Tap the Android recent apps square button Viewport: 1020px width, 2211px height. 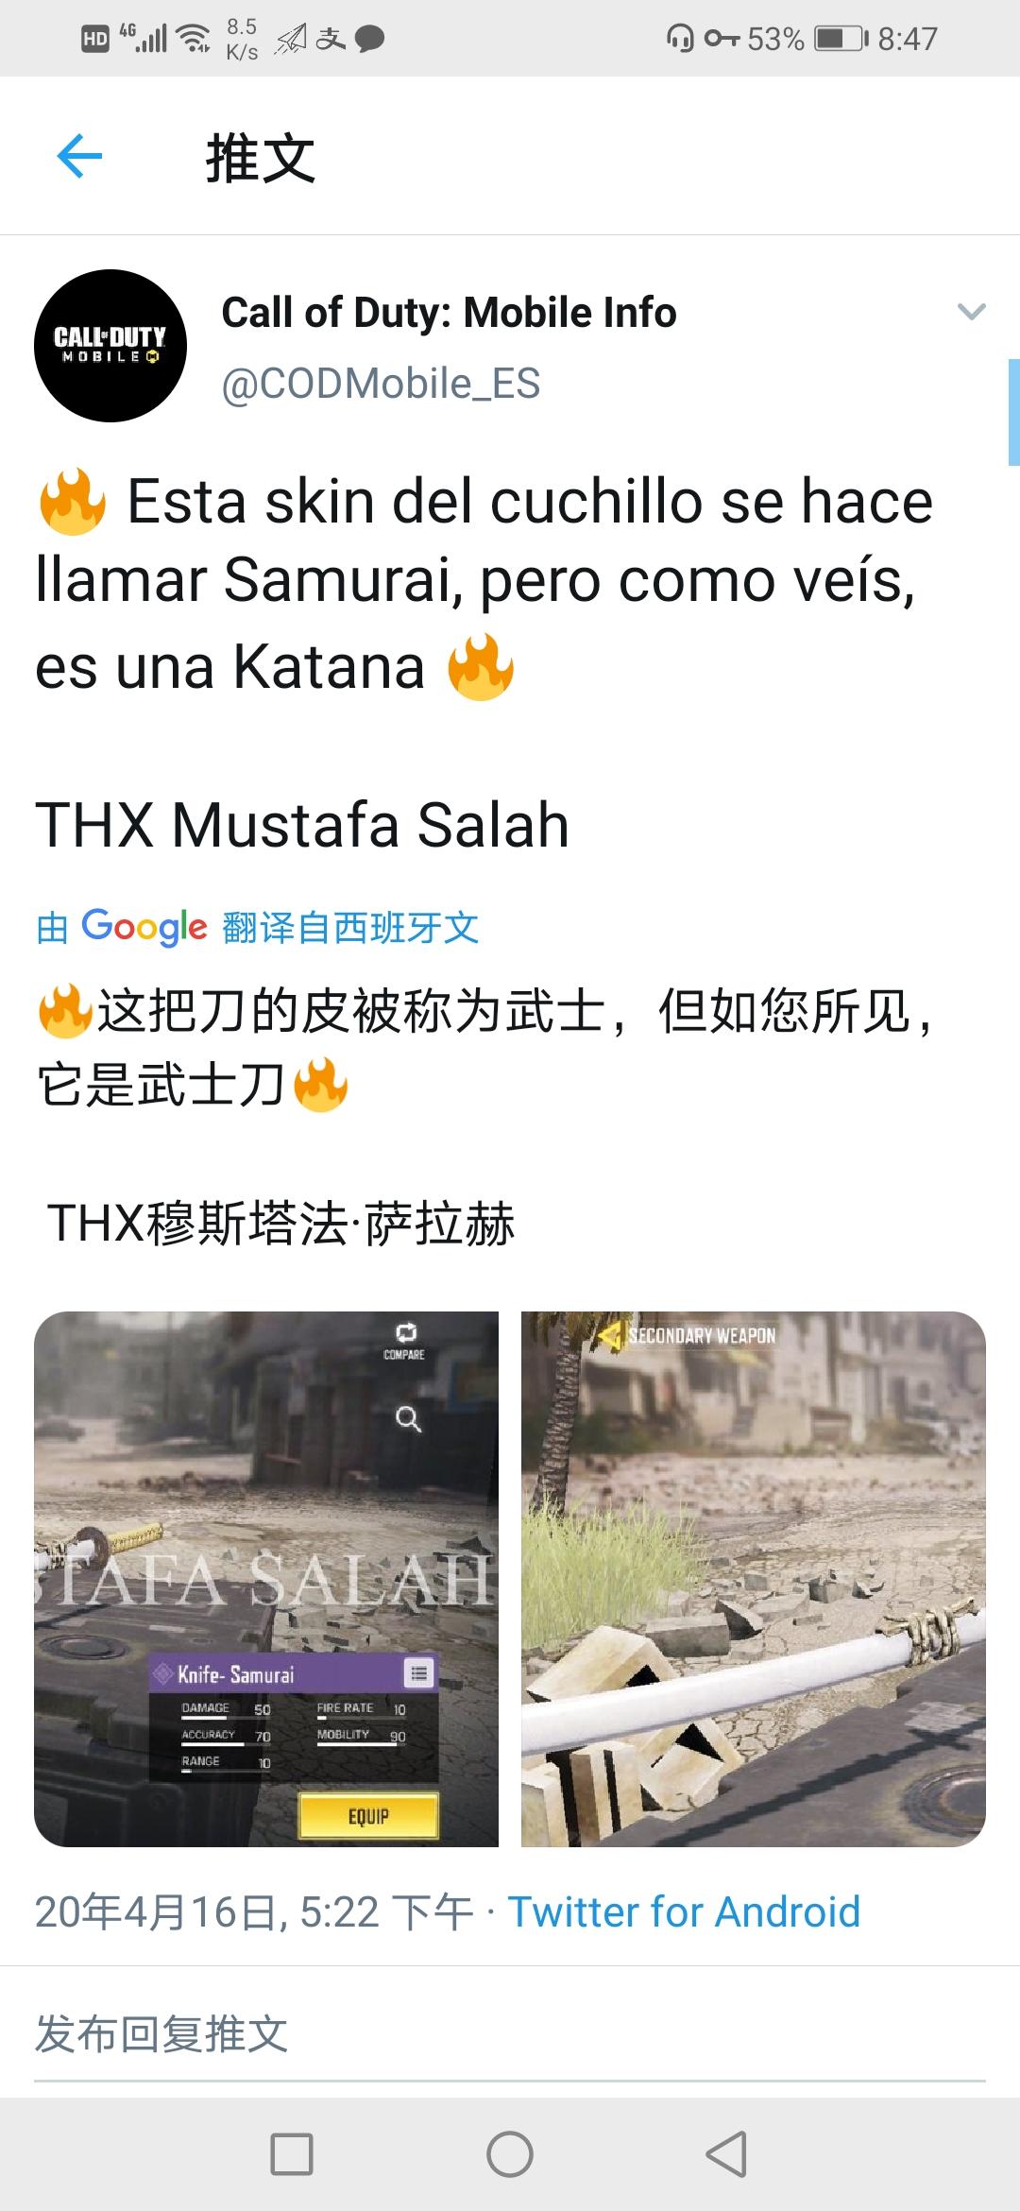click(292, 2153)
